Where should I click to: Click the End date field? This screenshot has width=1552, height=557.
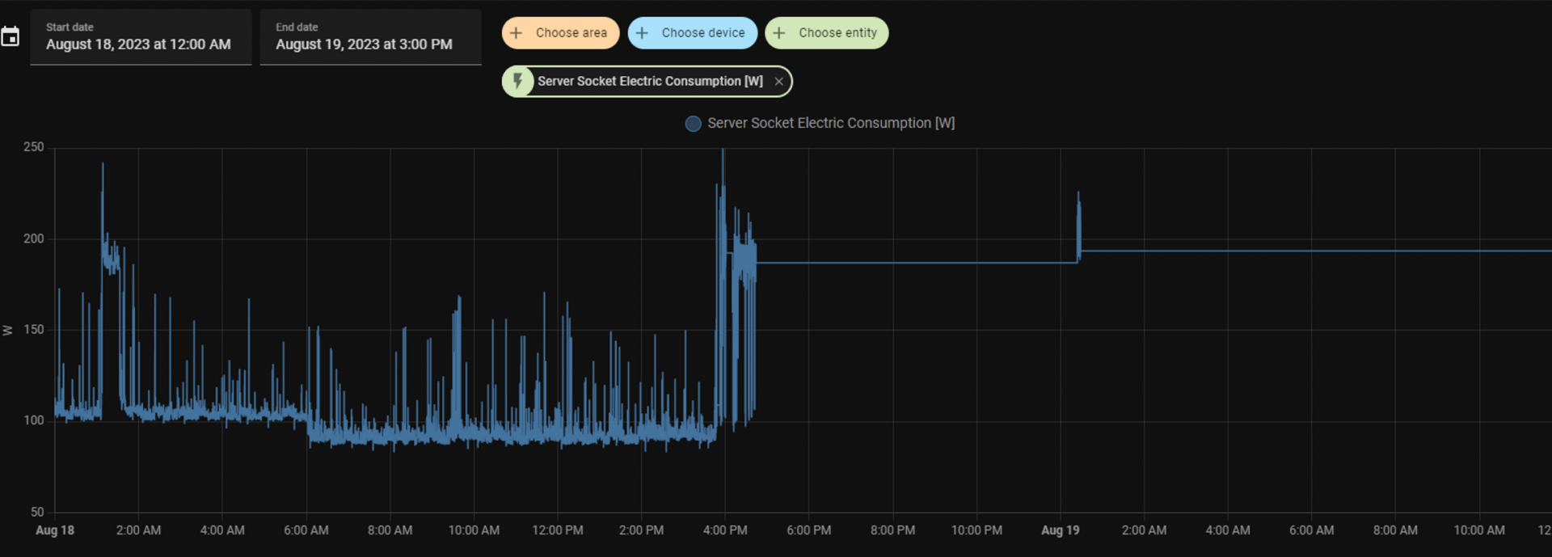click(370, 37)
